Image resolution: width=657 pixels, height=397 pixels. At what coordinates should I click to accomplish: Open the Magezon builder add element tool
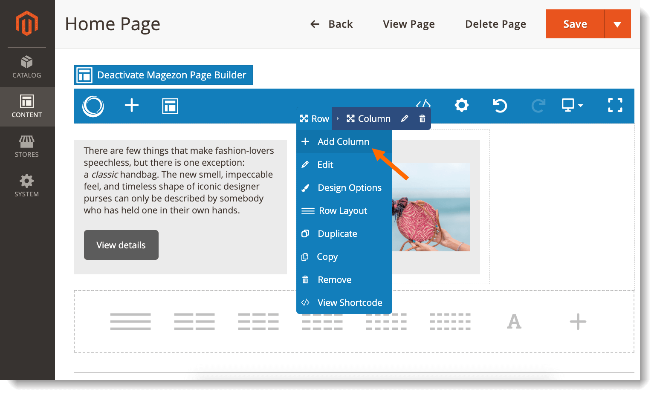click(x=132, y=106)
